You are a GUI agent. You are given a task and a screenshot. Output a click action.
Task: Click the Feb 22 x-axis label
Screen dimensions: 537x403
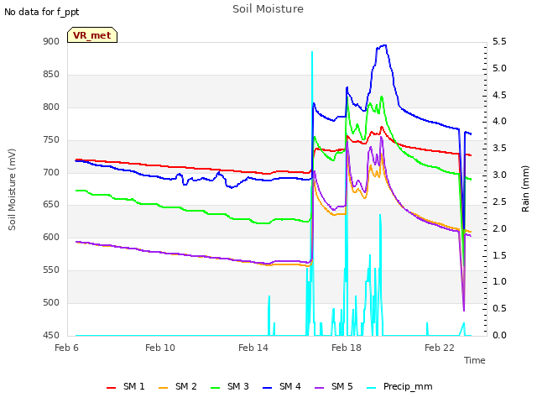[x=440, y=348]
